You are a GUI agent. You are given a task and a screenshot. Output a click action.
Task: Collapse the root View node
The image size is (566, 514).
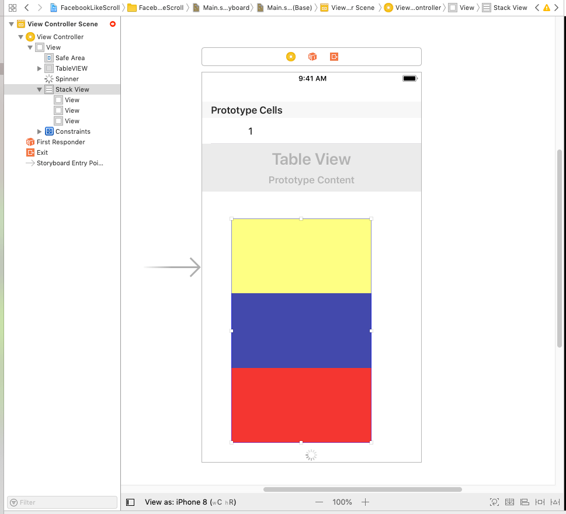pos(30,47)
